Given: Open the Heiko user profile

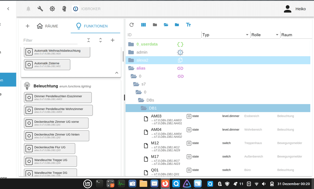Looking at the screenshot, I should click(x=295, y=9).
